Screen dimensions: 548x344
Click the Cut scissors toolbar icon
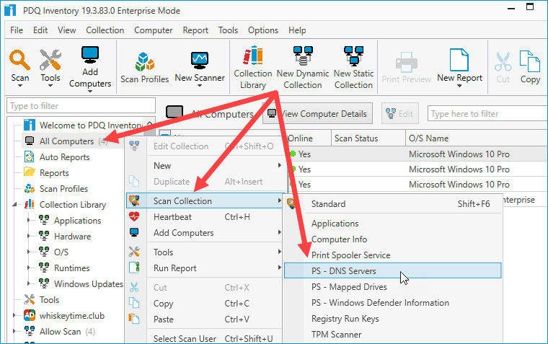503,61
